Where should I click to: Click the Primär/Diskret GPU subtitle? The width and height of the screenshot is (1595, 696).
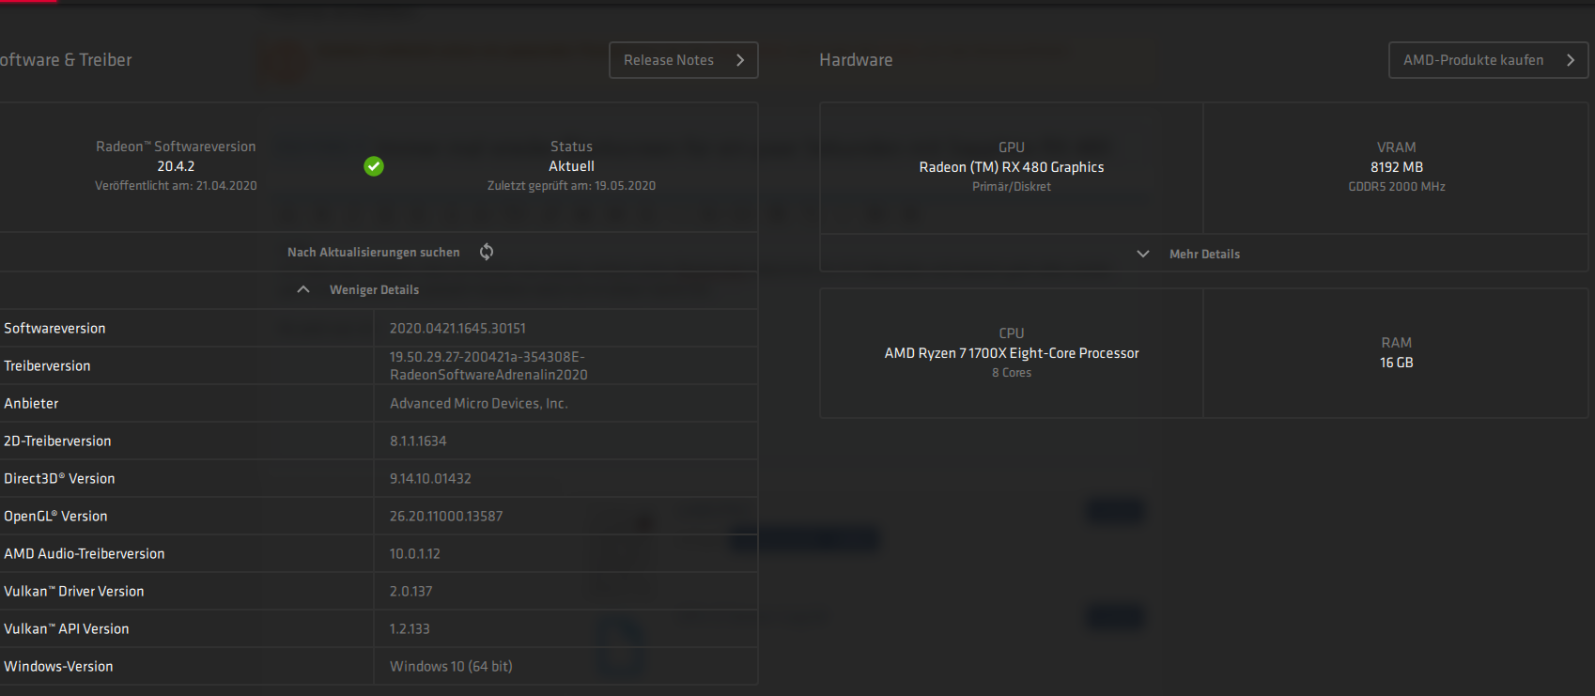click(x=1012, y=187)
